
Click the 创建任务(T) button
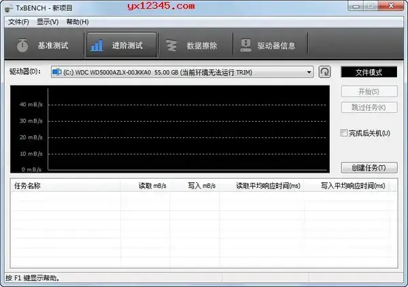click(x=369, y=168)
